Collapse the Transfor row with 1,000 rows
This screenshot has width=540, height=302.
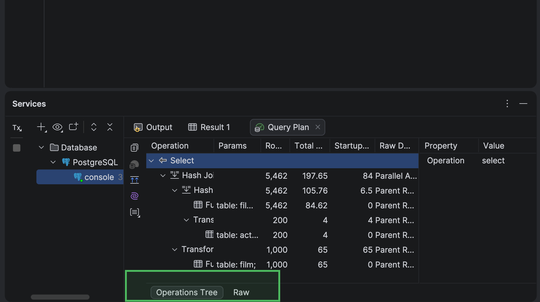[175, 249]
